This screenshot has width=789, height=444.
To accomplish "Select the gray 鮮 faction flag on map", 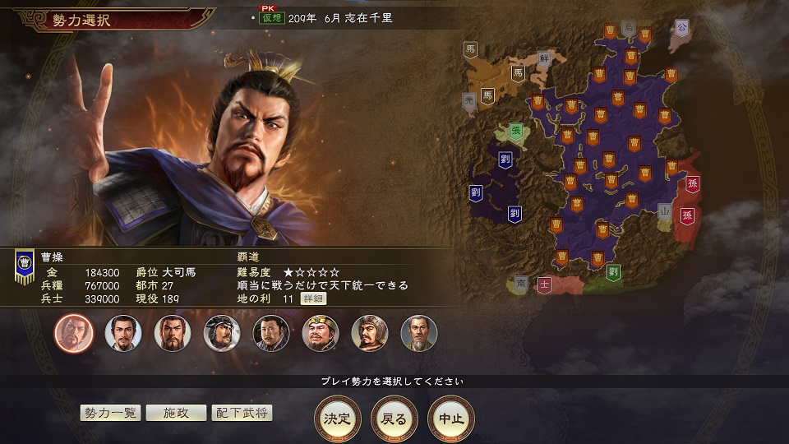I will (544, 59).
